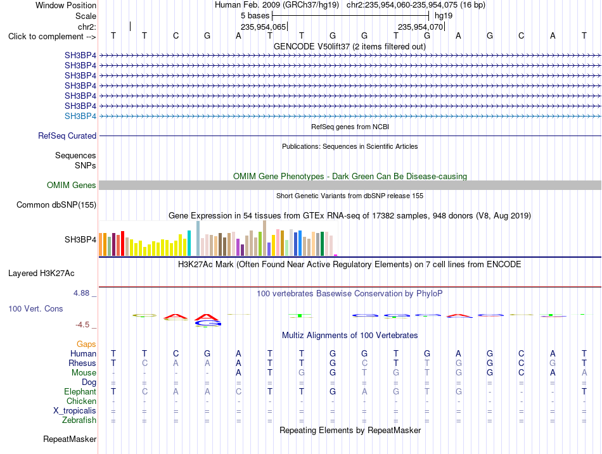Select the Human species row label

83,353
